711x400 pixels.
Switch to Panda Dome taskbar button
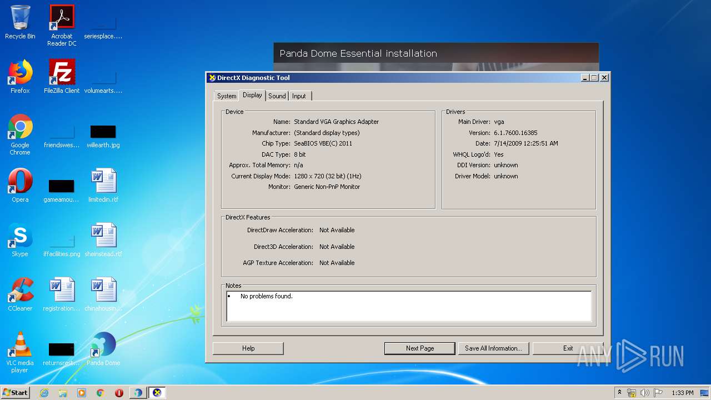[x=138, y=393]
